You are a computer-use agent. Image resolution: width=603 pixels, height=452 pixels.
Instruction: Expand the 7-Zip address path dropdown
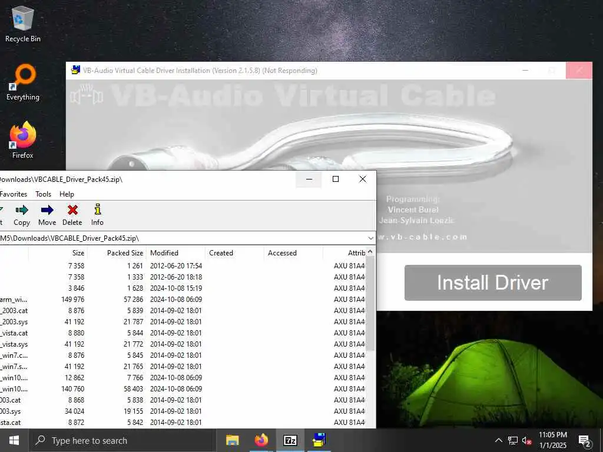coord(370,238)
